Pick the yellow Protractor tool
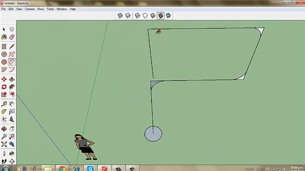The image size is (305, 171). point(4,112)
